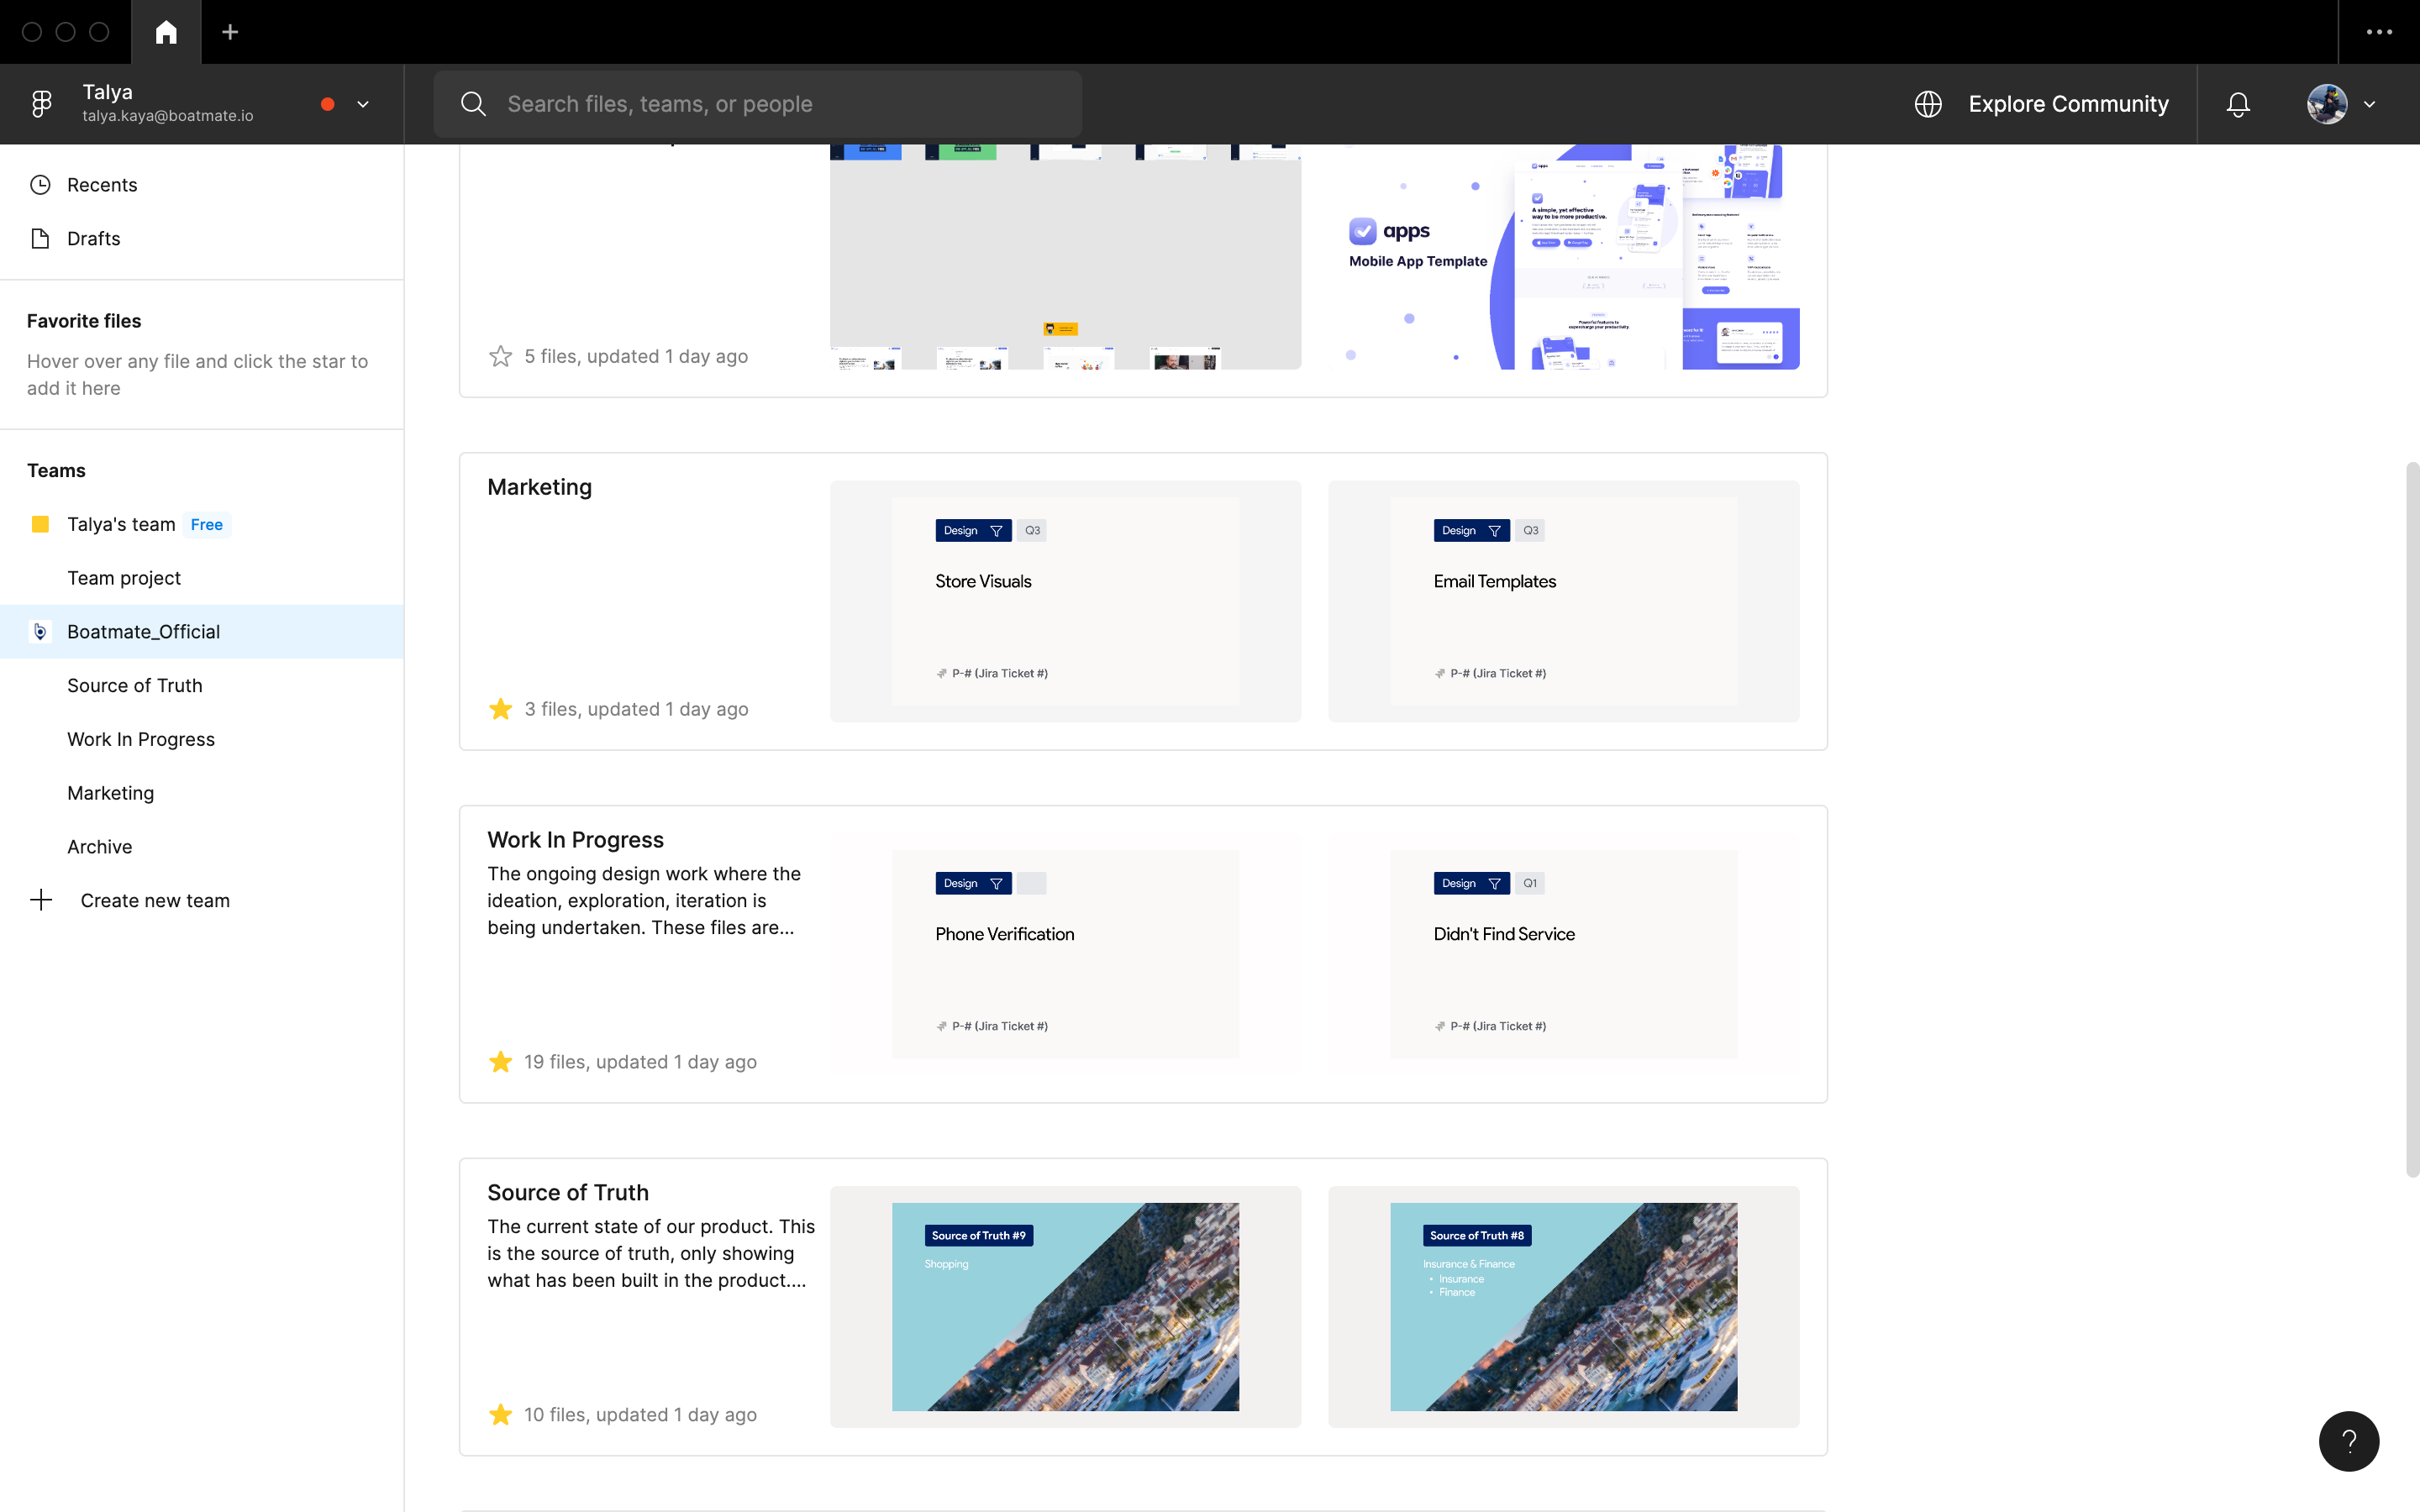
Task: Open Recents with the clock icon
Action: click(x=40, y=185)
